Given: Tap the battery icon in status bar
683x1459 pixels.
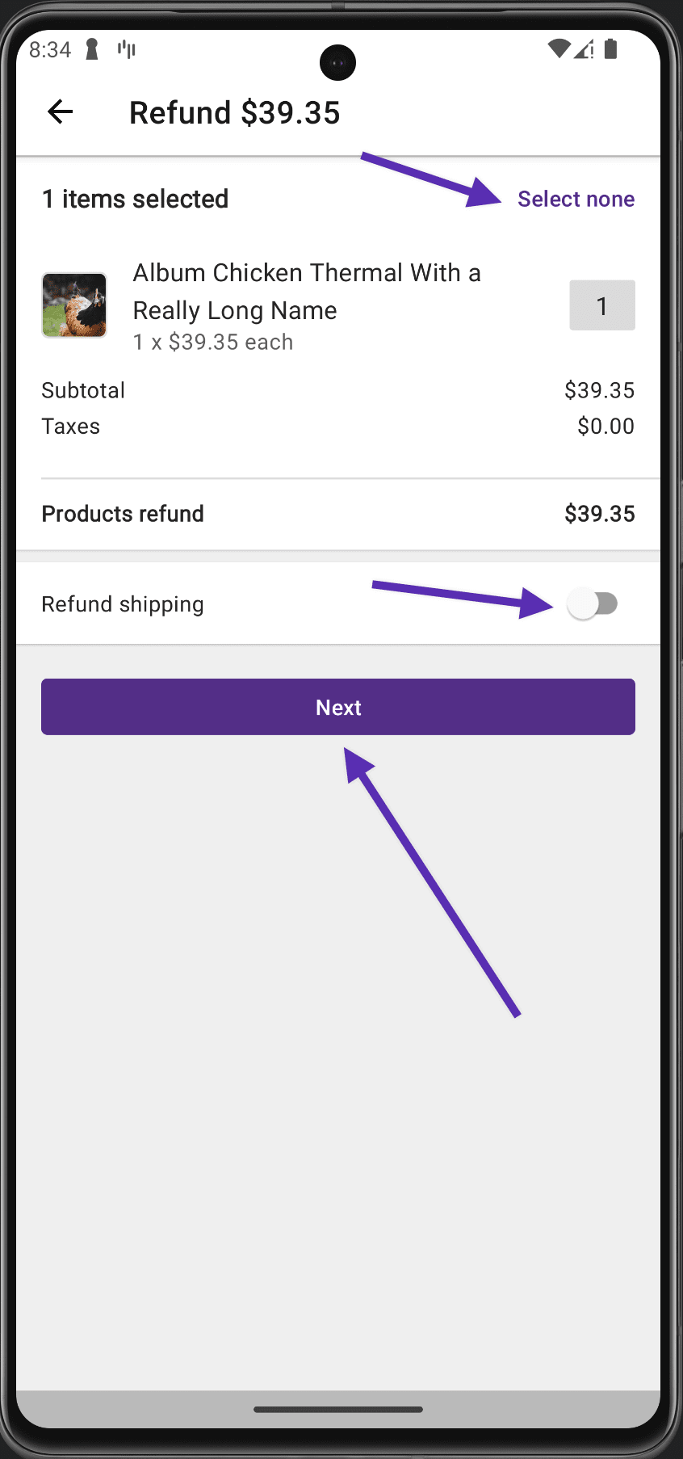Looking at the screenshot, I should (611, 49).
